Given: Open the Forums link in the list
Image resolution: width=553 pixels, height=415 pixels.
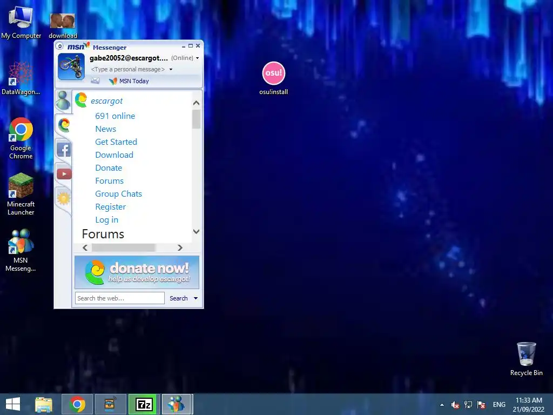Looking at the screenshot, I should pos(109,181).
